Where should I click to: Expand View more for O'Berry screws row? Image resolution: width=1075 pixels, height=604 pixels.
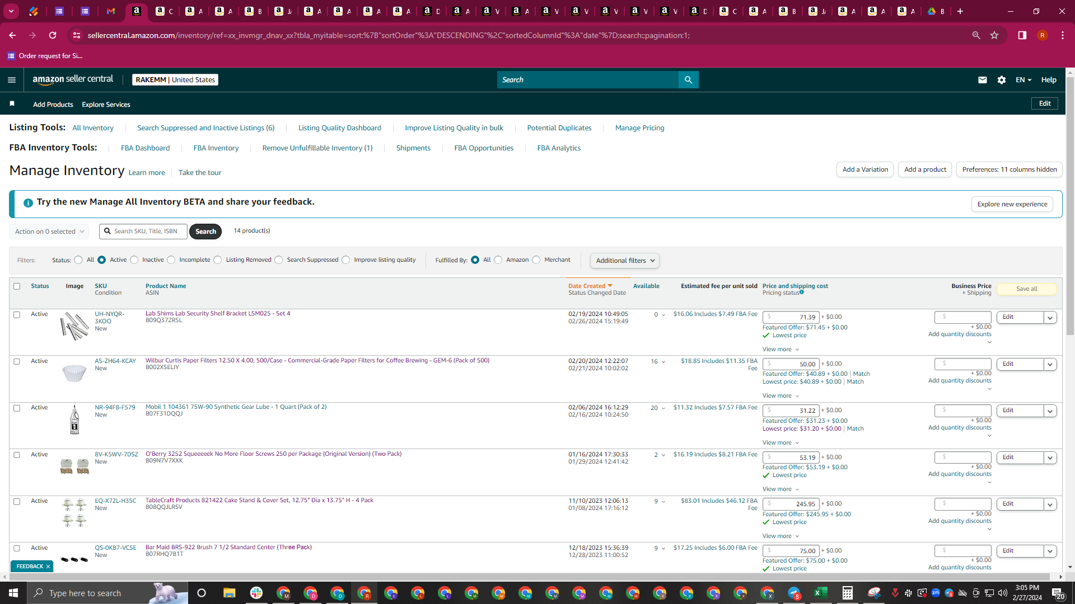pyautogui.click(x=780, y=489)
